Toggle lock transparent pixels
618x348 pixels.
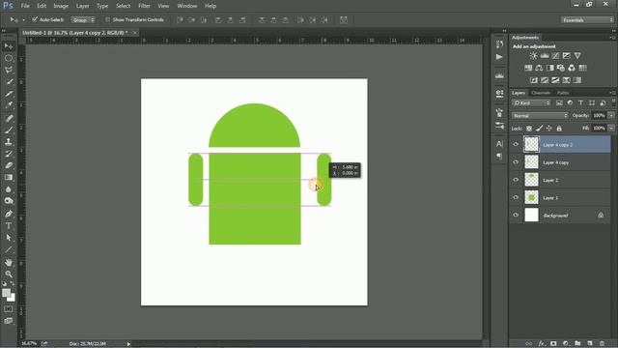point(529,129)
